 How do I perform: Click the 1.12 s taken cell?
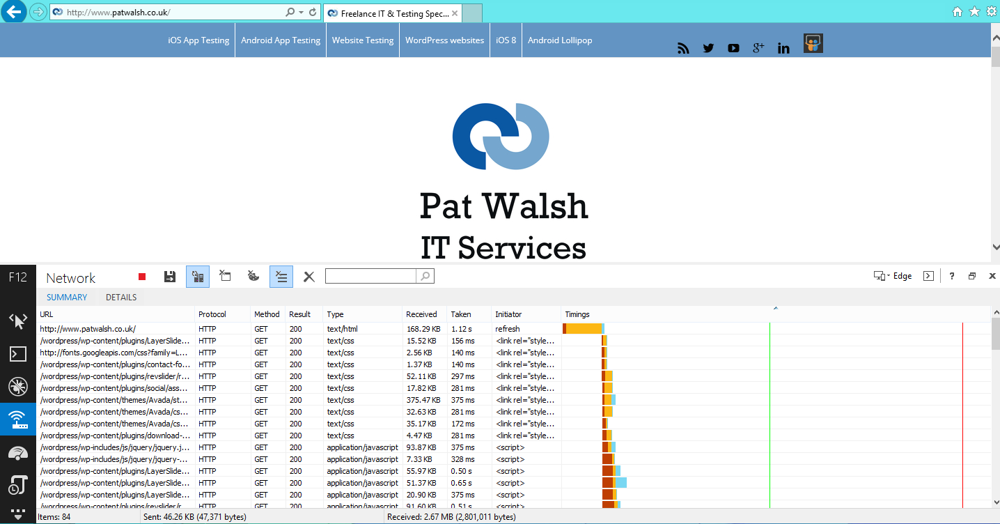pyautogui.click(x=461, y=329)
